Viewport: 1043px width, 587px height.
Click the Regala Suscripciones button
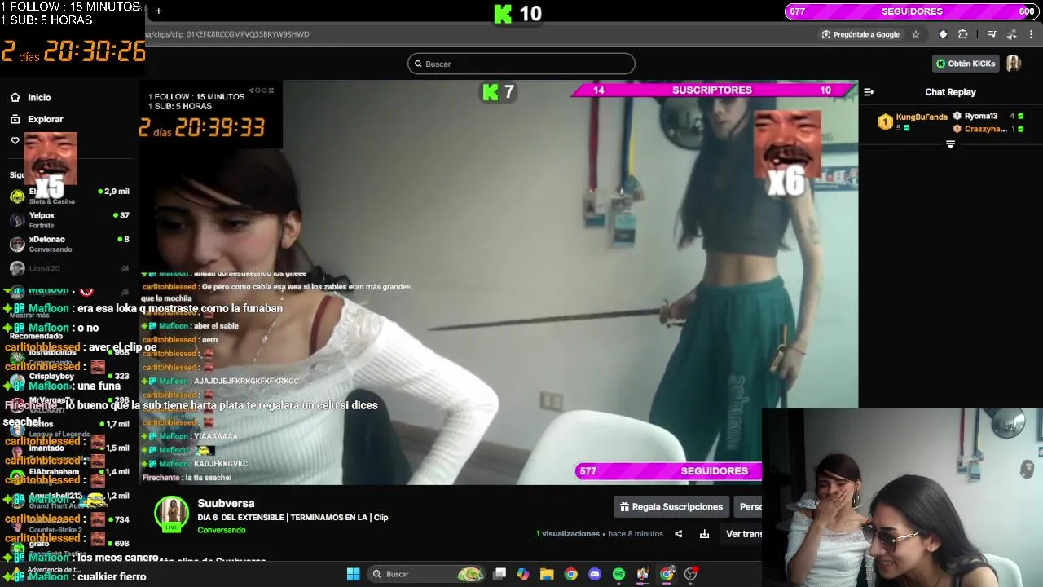click(671, 506)
